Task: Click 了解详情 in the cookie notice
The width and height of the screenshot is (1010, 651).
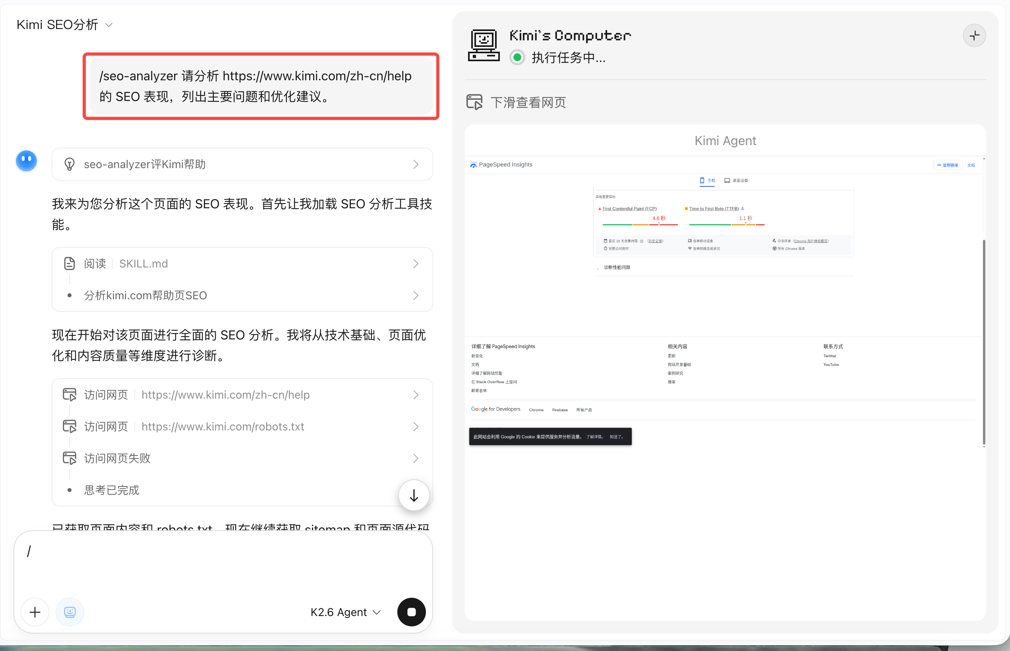Action: (x=594, y=437)
